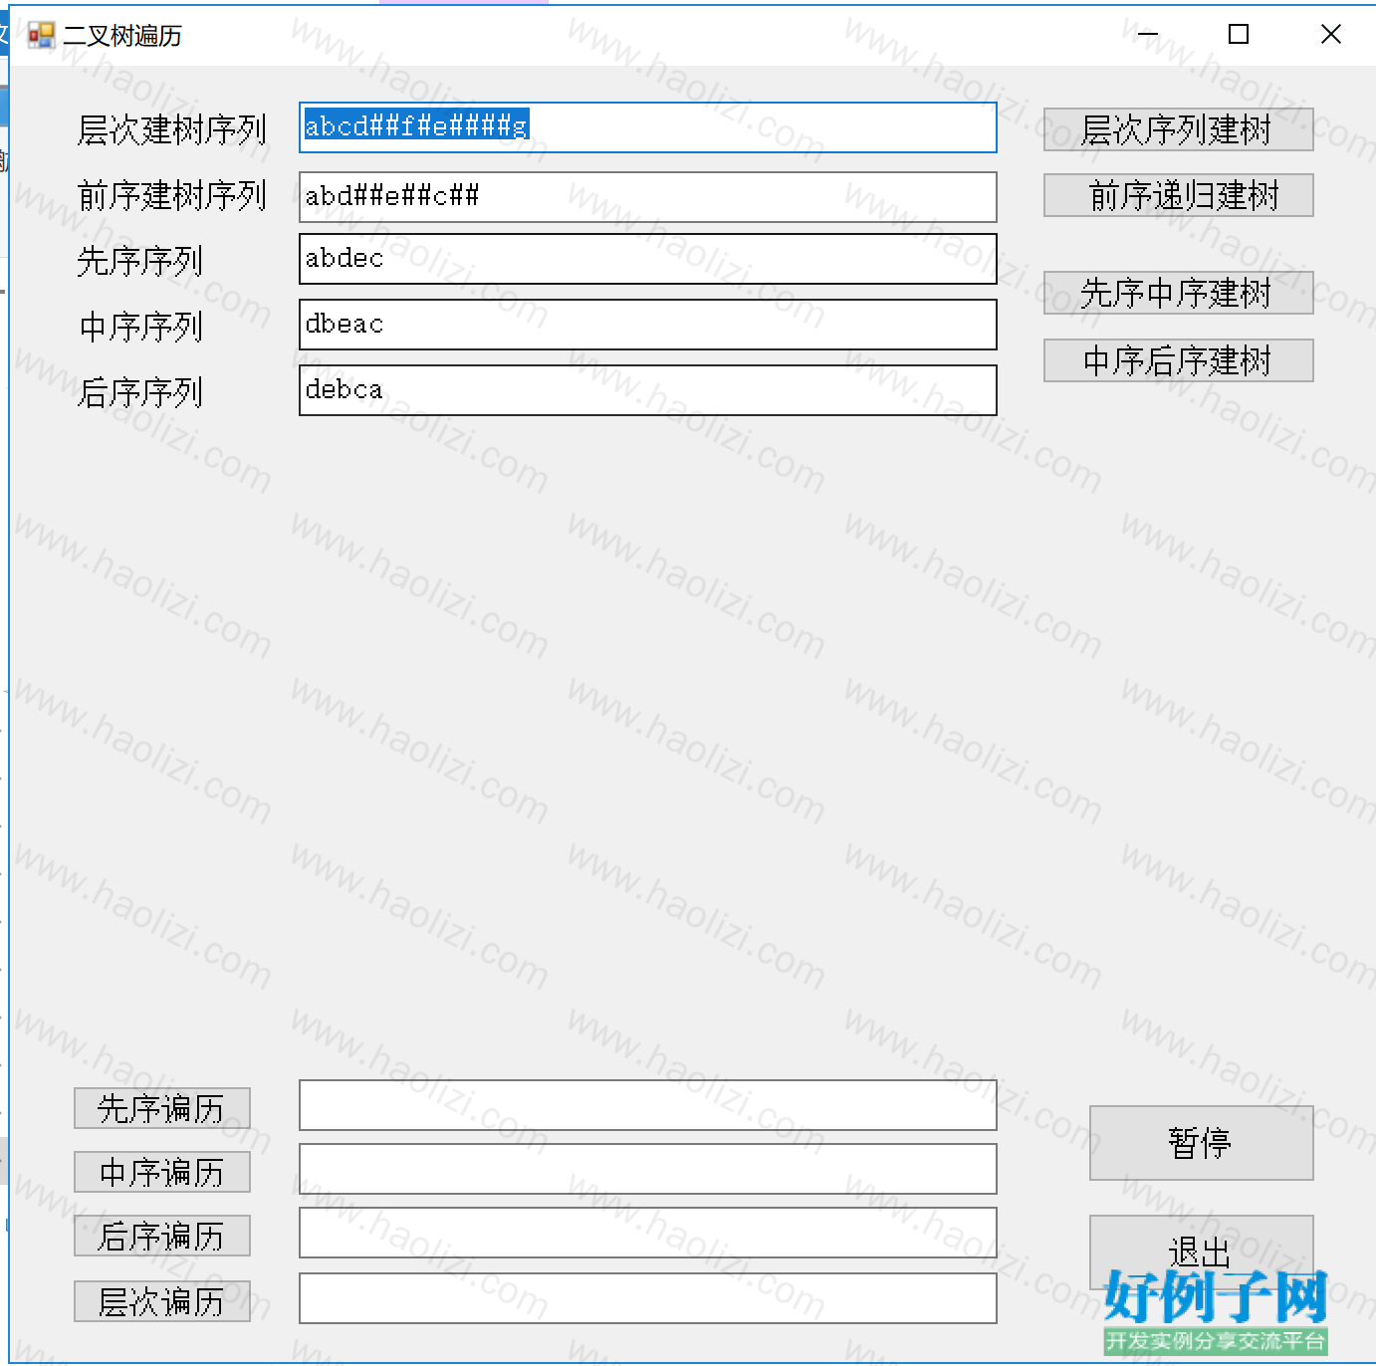Close the 二叉树遍历 window
1376x1366 pixels.
pyautogui.click(x=1330, y=35)
